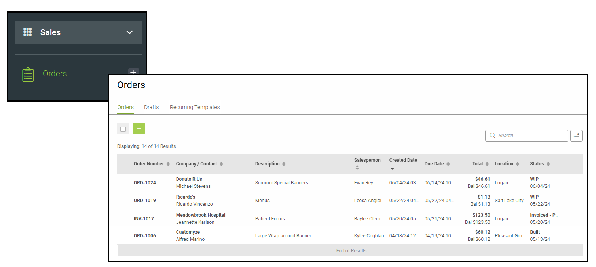Select contact Jeannette Karlson
The width and height of the screenshot is (596, 267).
[195, 222]
